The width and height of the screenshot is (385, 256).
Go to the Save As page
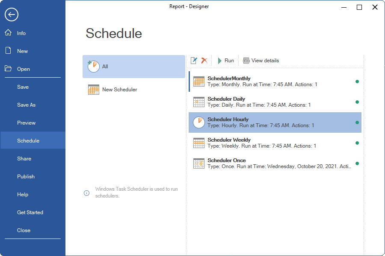[x=26, y=105]
